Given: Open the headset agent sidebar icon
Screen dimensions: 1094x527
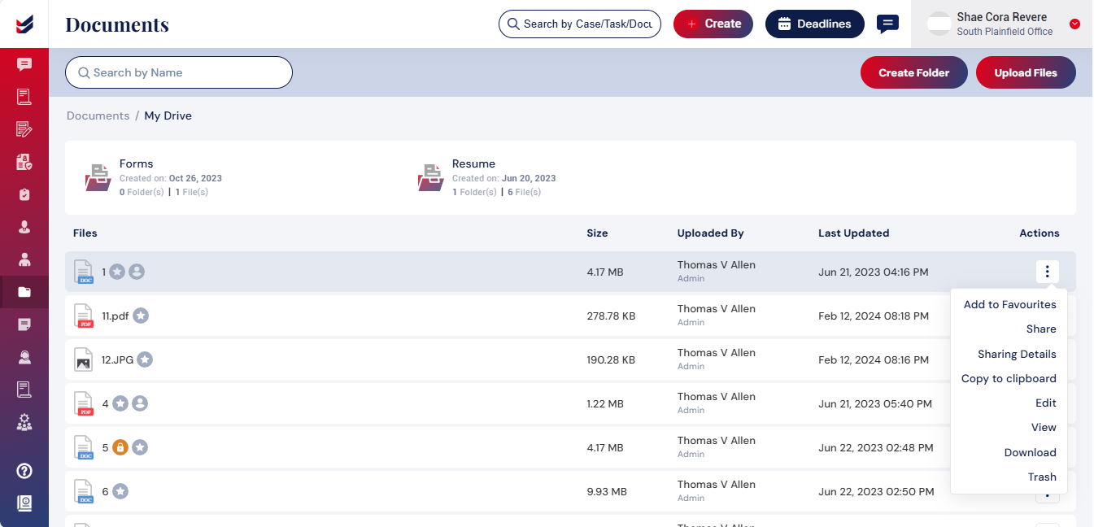Looking at the screenshot, I should [x=24, y=357].
